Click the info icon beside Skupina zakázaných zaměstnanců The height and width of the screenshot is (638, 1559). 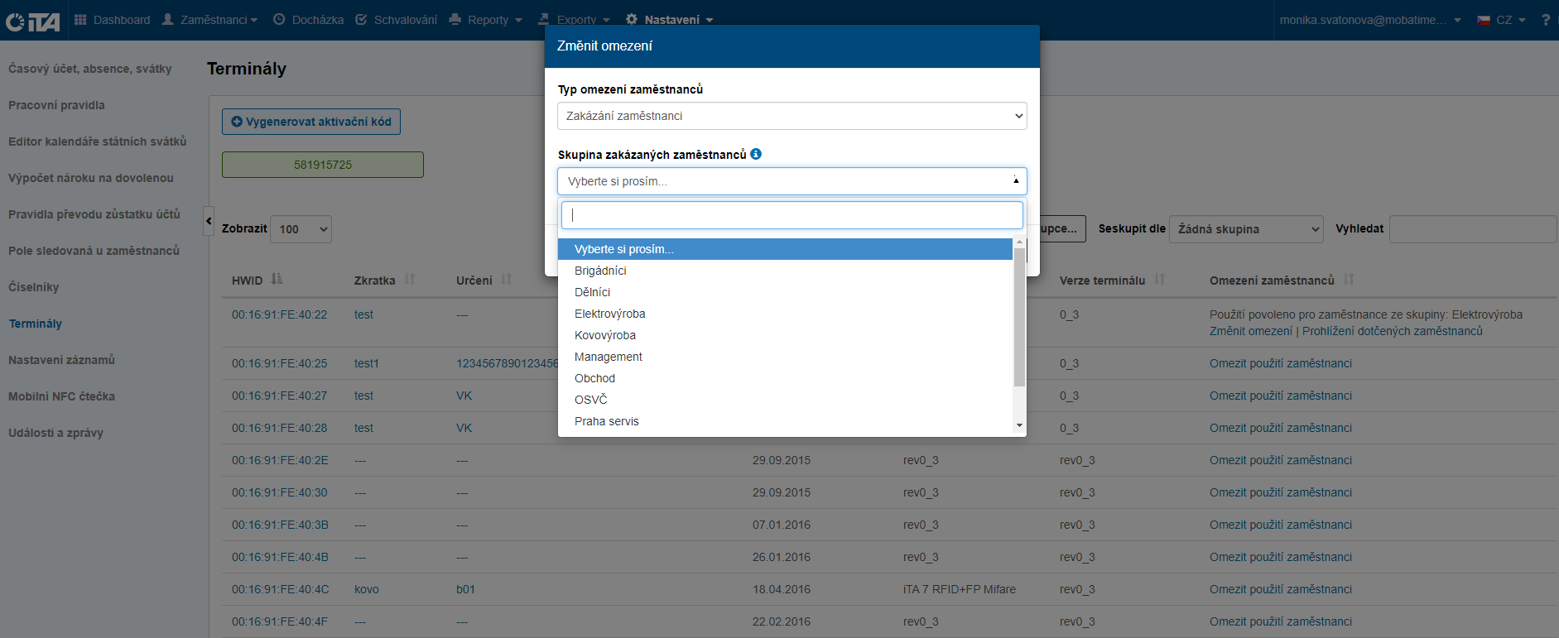tap(756, 154)
